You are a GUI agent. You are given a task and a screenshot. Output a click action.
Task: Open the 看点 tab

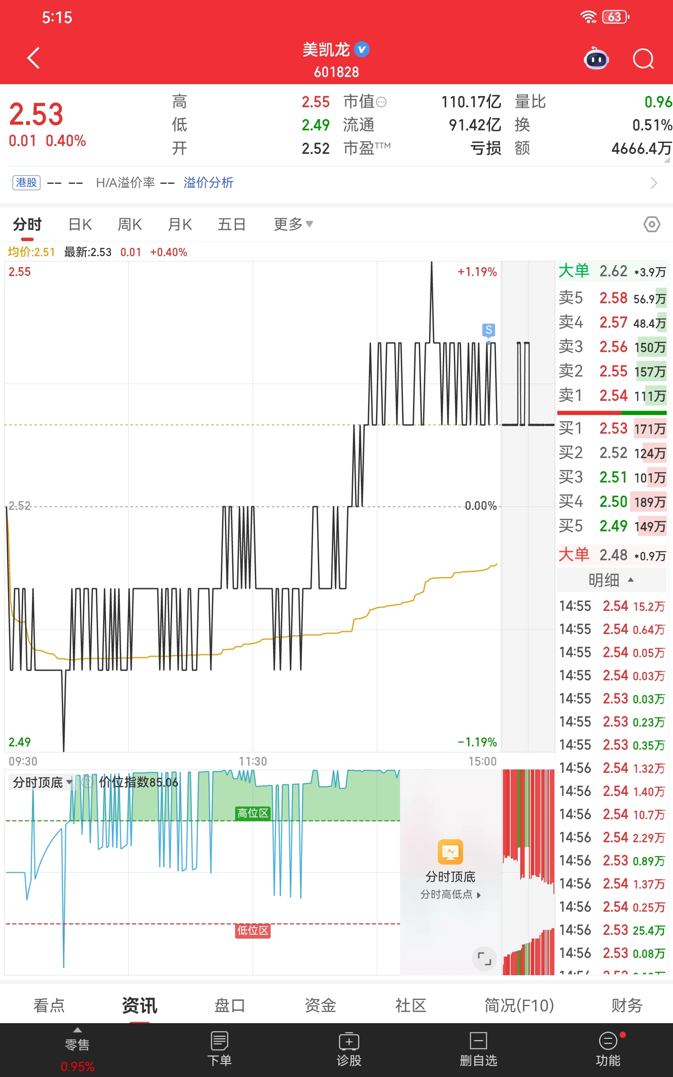tap(49, 1005)
